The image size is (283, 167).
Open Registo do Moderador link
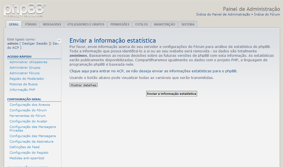pos(27,79)
